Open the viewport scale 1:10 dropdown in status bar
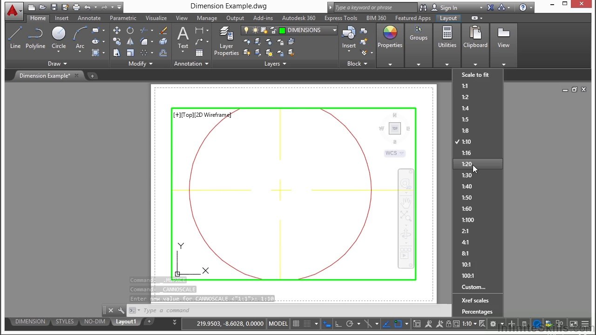596x335 pixels. (x=469, y=324)
